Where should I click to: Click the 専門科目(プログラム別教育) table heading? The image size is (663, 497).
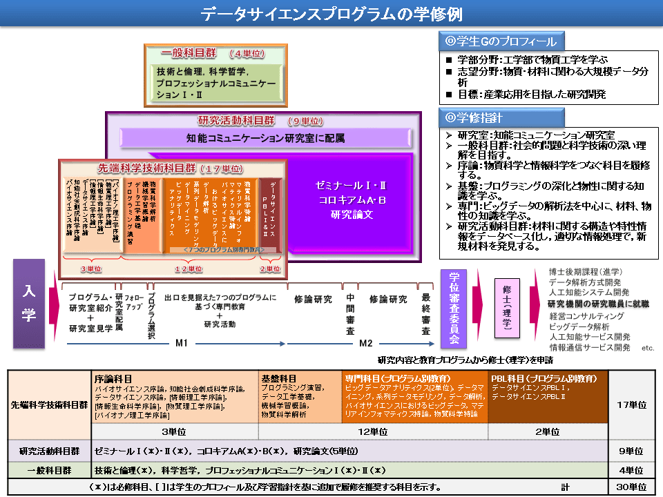click(398, 379)
